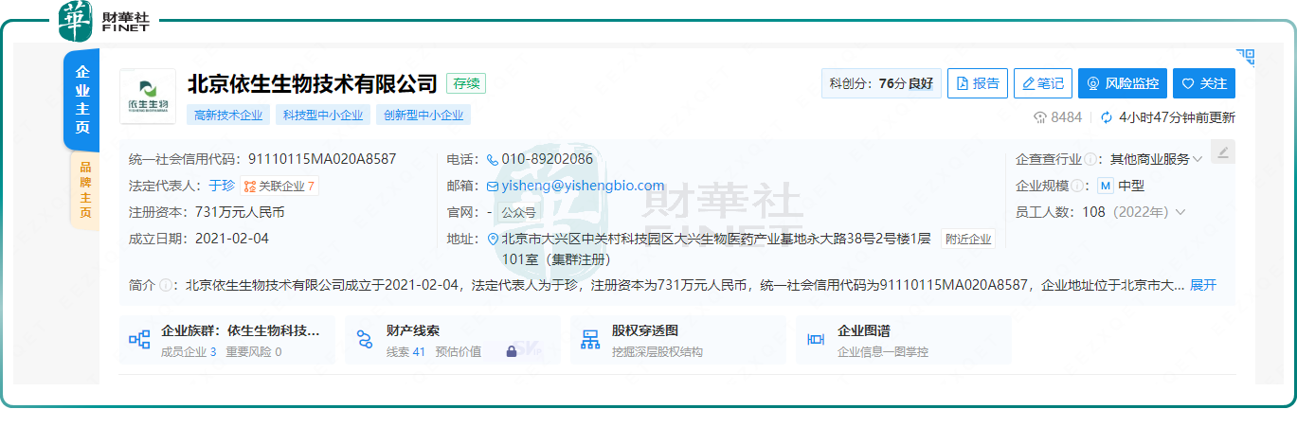
Task: Click the location pin icon before the address
Action: pyautogui.click(x=493, y=240)
